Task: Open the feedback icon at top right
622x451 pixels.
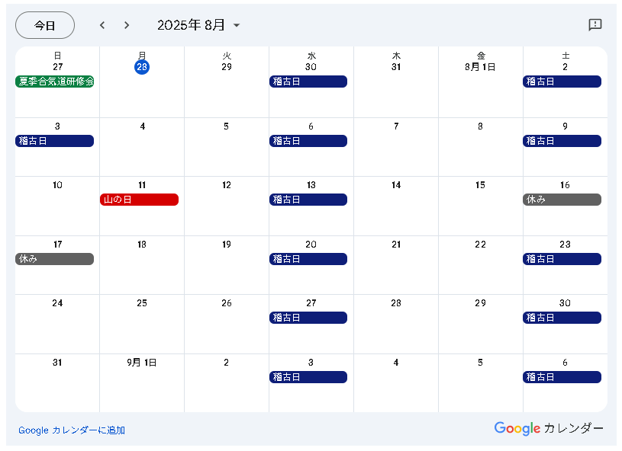Action: (x=595, y=25)
